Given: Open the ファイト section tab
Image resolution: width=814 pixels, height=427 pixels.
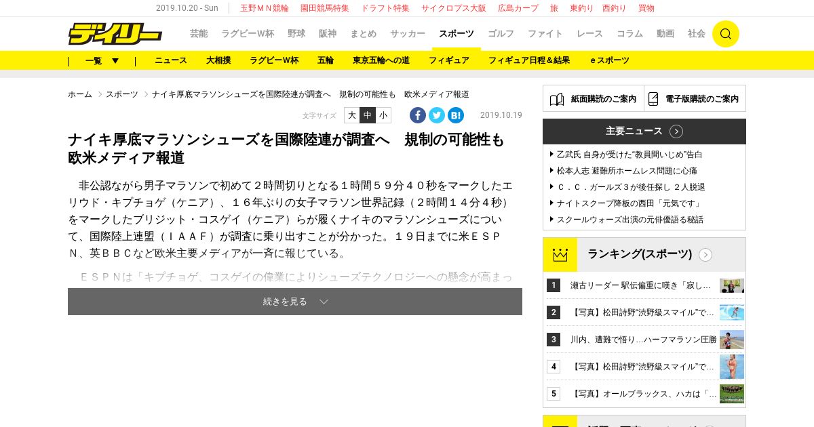Looking at the screenshot, I should pos(545,33).
